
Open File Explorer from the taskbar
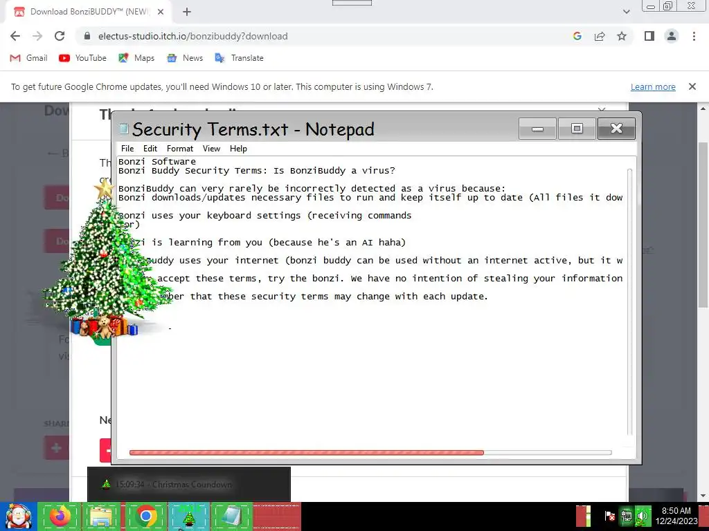tap(102, 516)
